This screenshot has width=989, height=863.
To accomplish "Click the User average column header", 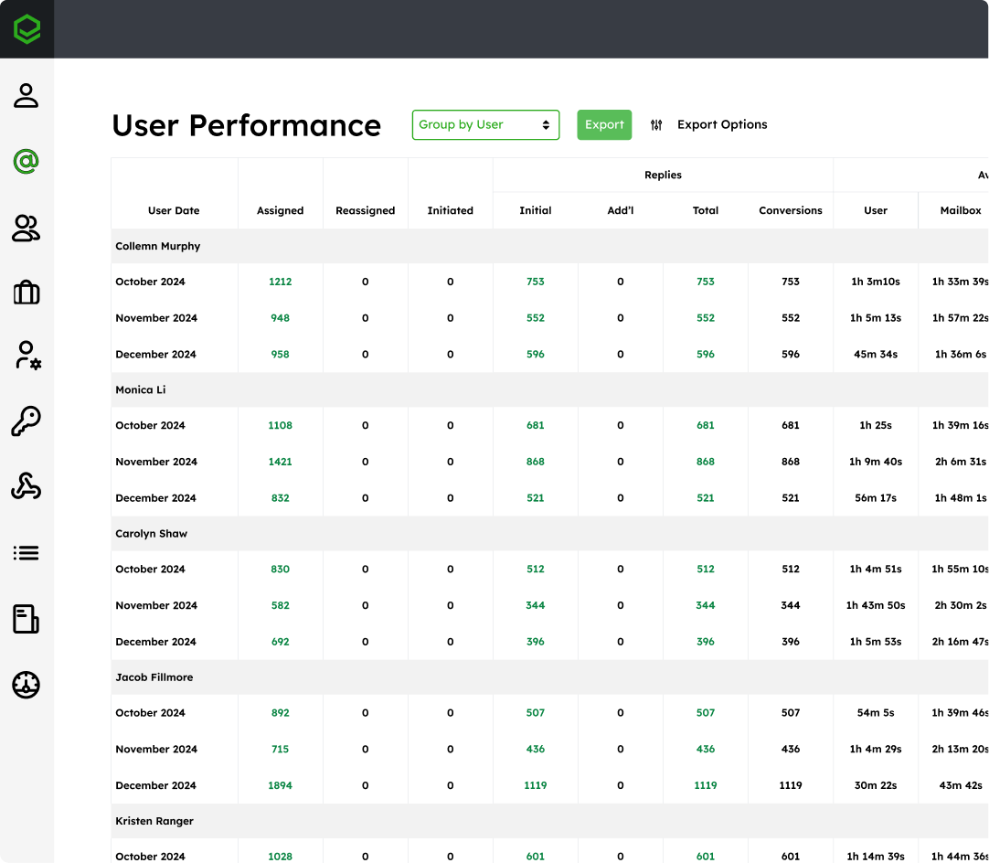I will pyautogui.click(x=876, y=210).
